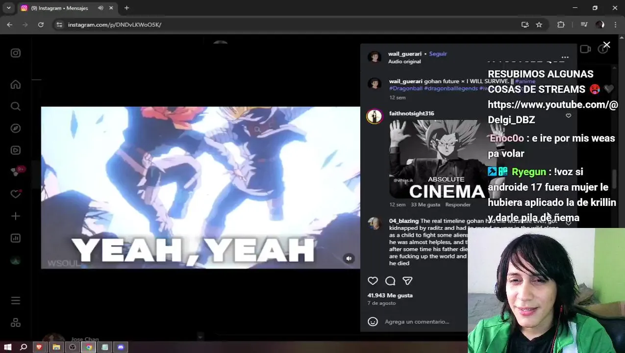Open Notifications heart in the sidebar
This screenshot has height=353, width=625.
click(16, 194)
